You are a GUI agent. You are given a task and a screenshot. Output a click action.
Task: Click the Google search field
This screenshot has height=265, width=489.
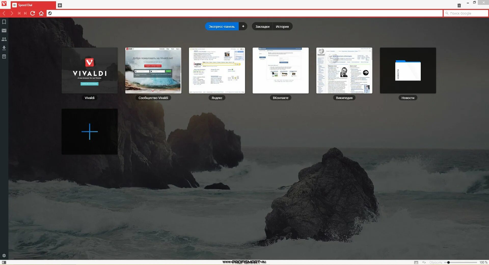(466, 13)
